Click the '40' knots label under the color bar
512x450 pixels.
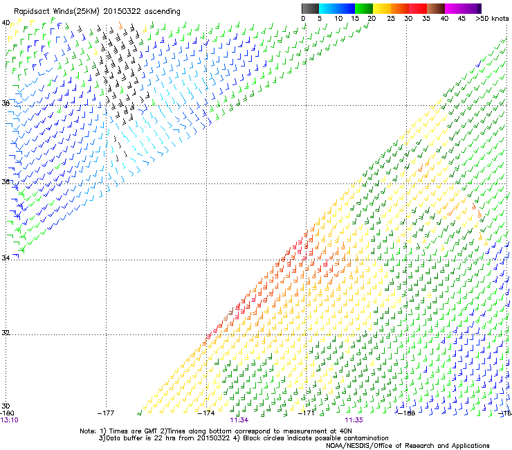click(x=444, y=19)
